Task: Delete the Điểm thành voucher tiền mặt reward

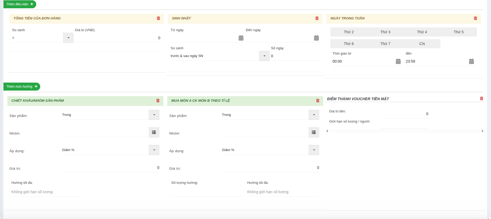Action: coord(481,99)
